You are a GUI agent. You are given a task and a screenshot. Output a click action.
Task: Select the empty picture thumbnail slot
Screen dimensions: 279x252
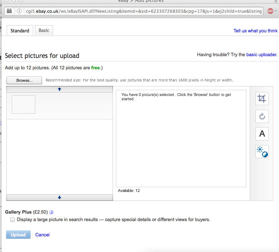point(24,104)
